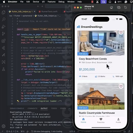This screenshot has height=133, width=133.
Task: Open the Source Control view
Action: tap(4, 34)
